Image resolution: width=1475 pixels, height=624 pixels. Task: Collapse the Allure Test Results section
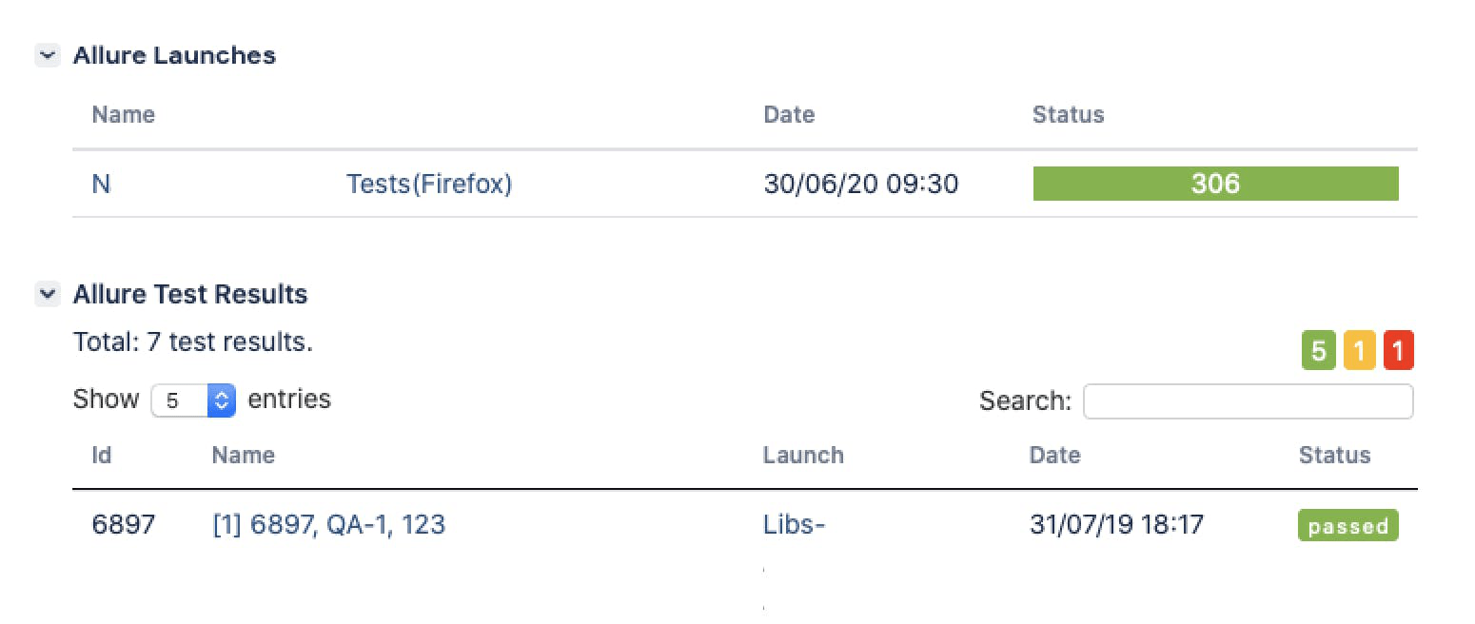click(47, 294)
